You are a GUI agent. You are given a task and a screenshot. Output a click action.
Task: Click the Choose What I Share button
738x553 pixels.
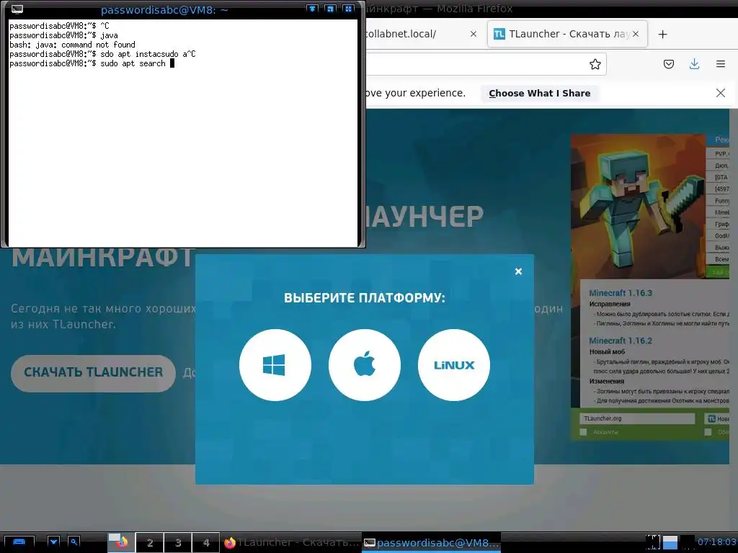point(539,93)
